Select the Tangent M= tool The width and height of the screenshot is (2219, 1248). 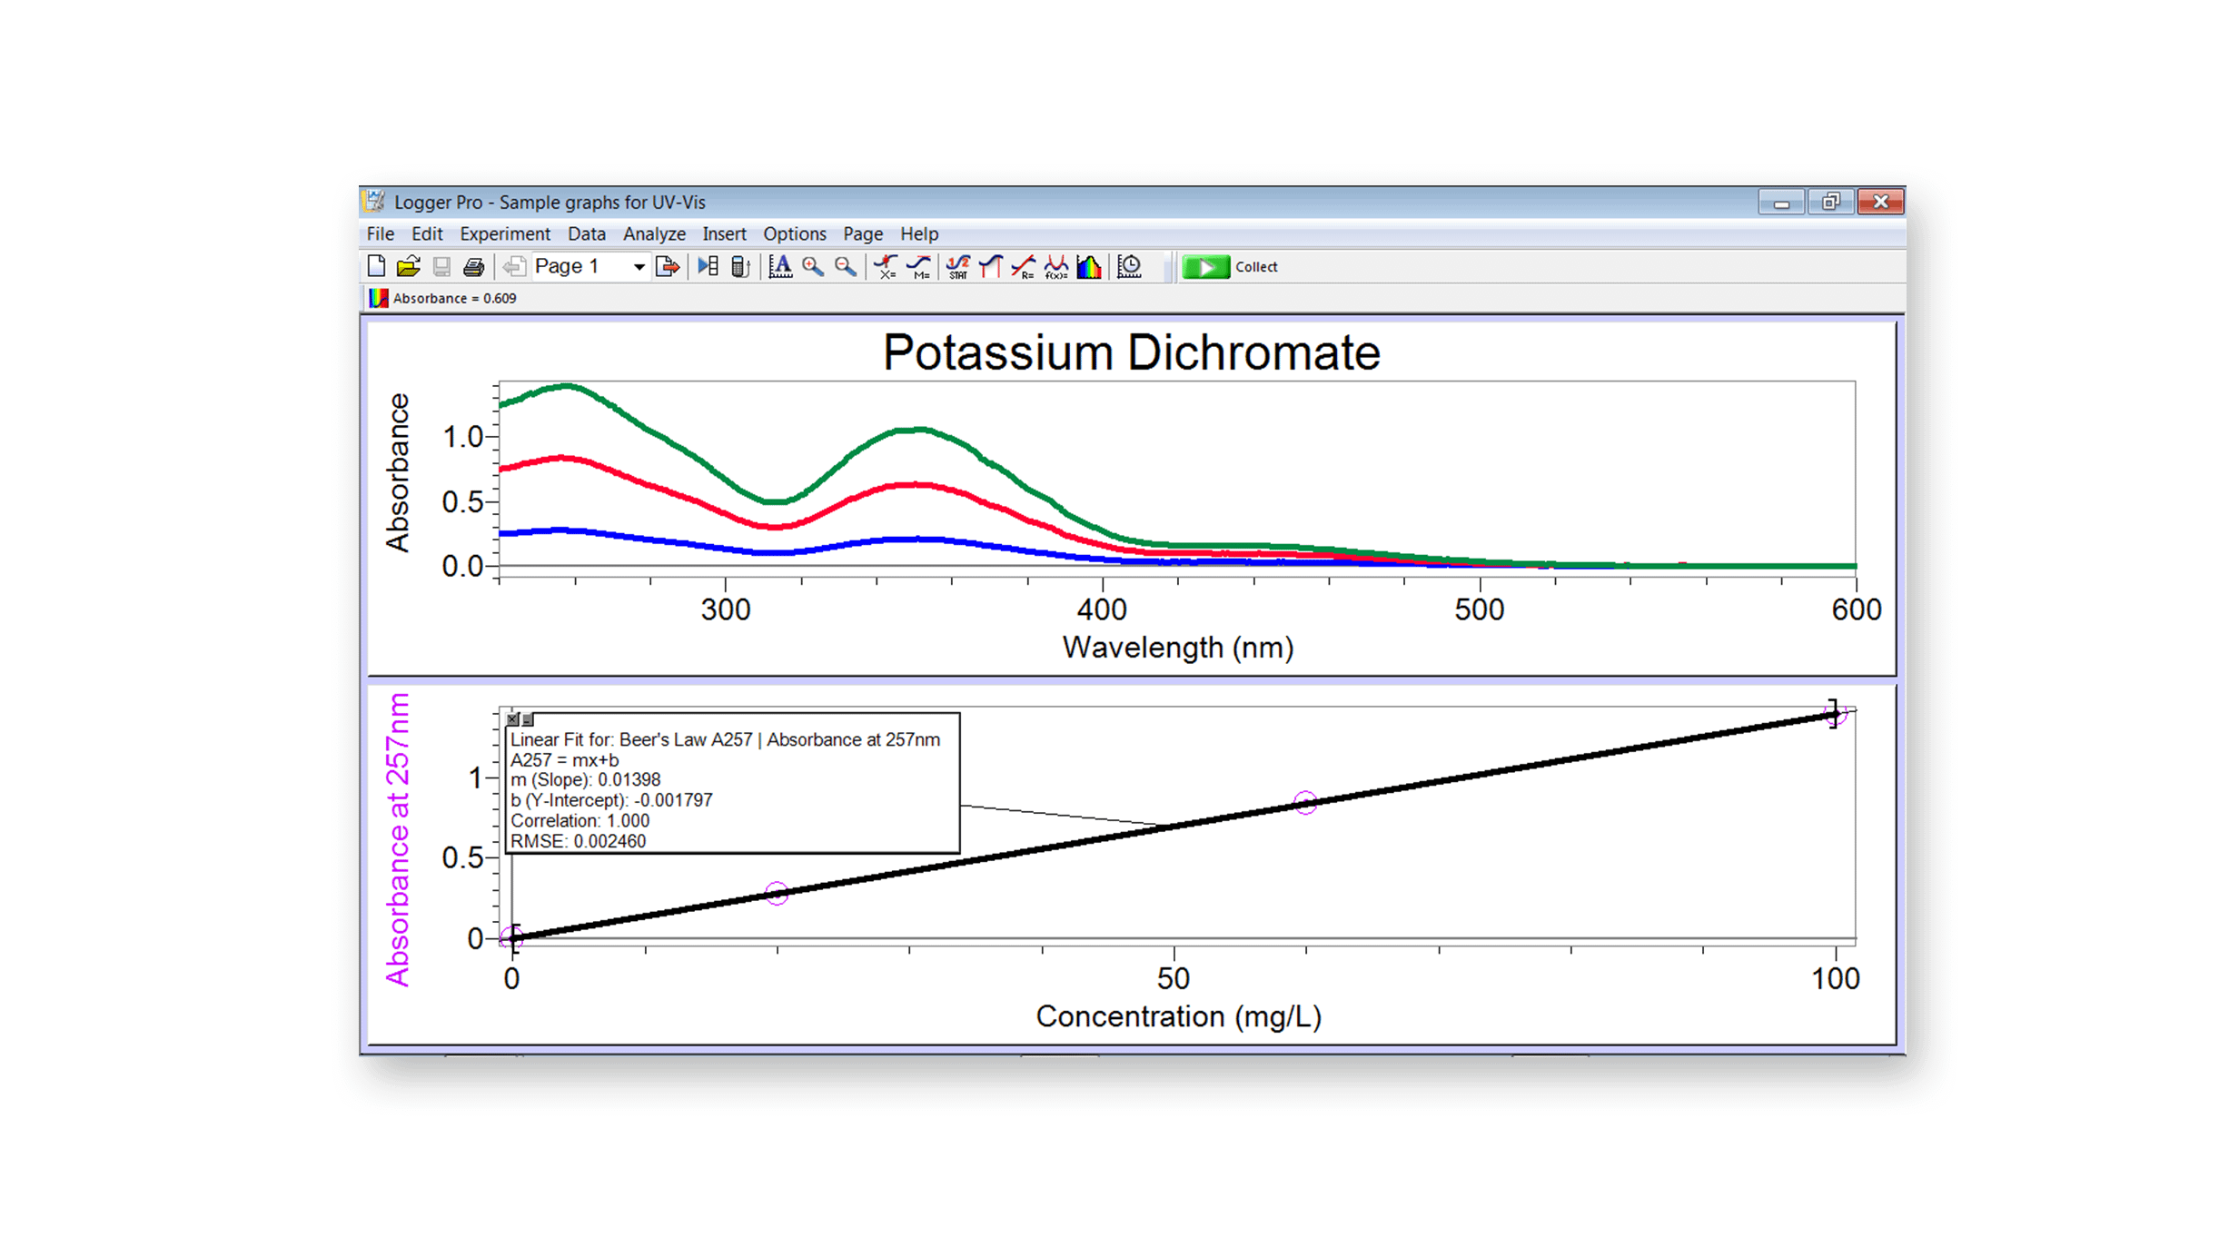918,266
